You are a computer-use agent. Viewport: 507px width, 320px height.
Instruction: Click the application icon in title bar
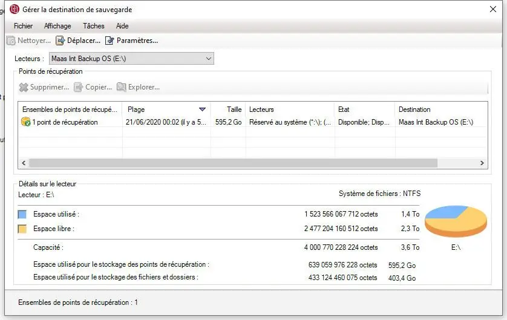[x=15, y=9]
